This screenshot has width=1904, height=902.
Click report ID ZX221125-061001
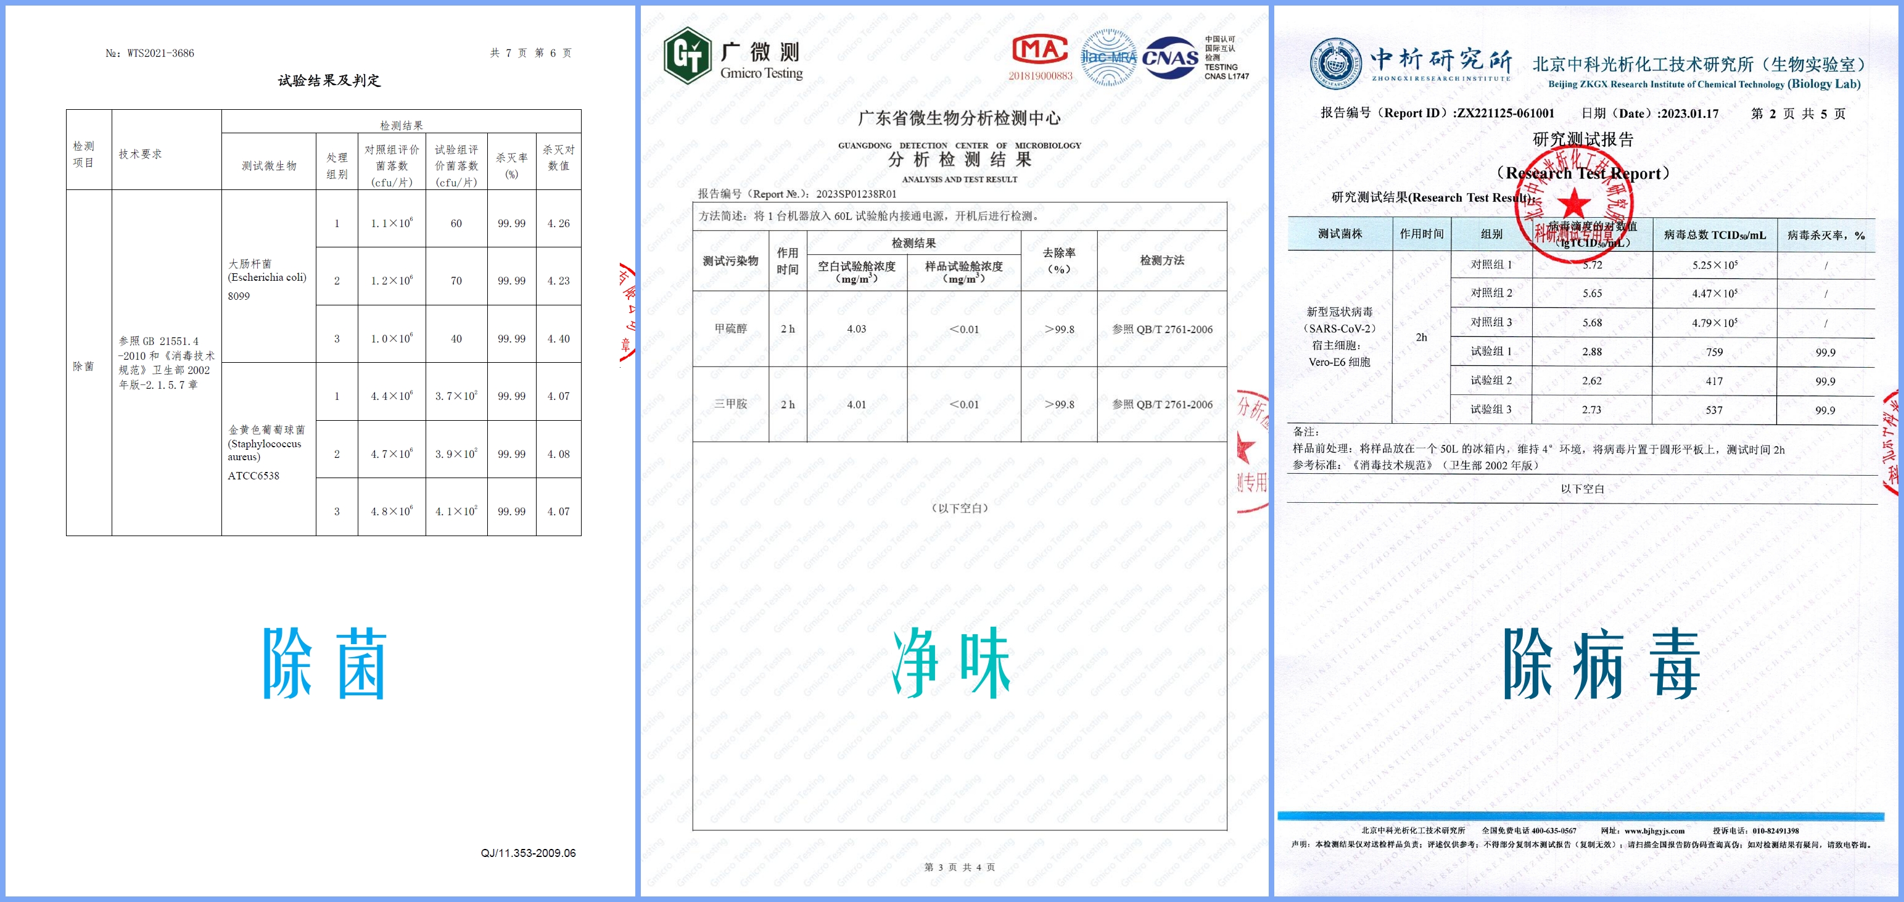pyautogui.click(x=1505, y=113)
